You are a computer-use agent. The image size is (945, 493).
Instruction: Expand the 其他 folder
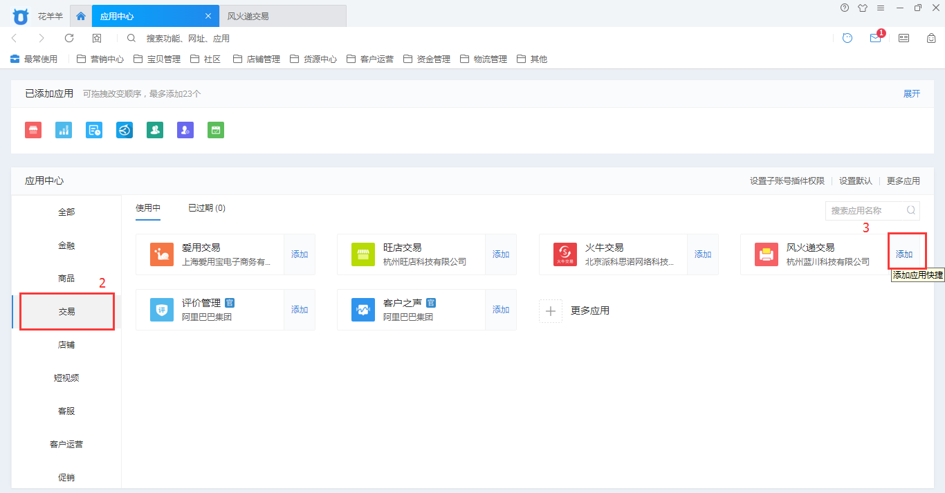(532, 59)
